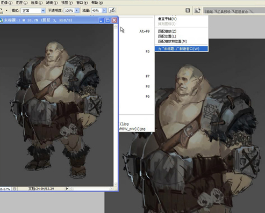Click the status bar preview icon
The image size is (265, 213).
[x=15, y=189]
